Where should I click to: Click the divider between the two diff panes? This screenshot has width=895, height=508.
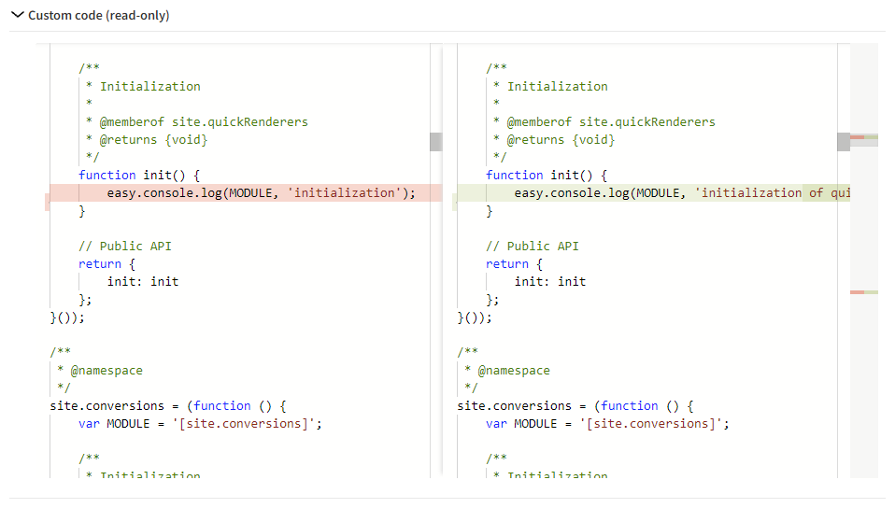point(443,261)
